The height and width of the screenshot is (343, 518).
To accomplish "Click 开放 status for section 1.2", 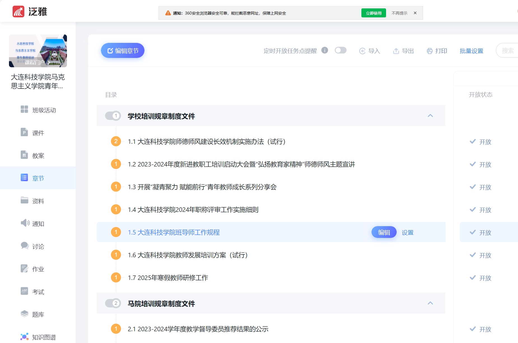I will click(x=481, y=164).
